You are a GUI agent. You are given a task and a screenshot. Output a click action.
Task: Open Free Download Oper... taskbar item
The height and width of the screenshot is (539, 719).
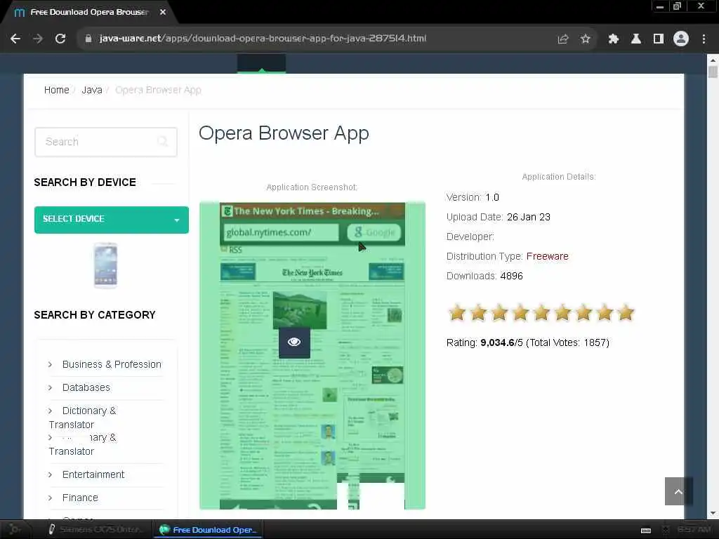pyautogui.click(x=208, y=530)
